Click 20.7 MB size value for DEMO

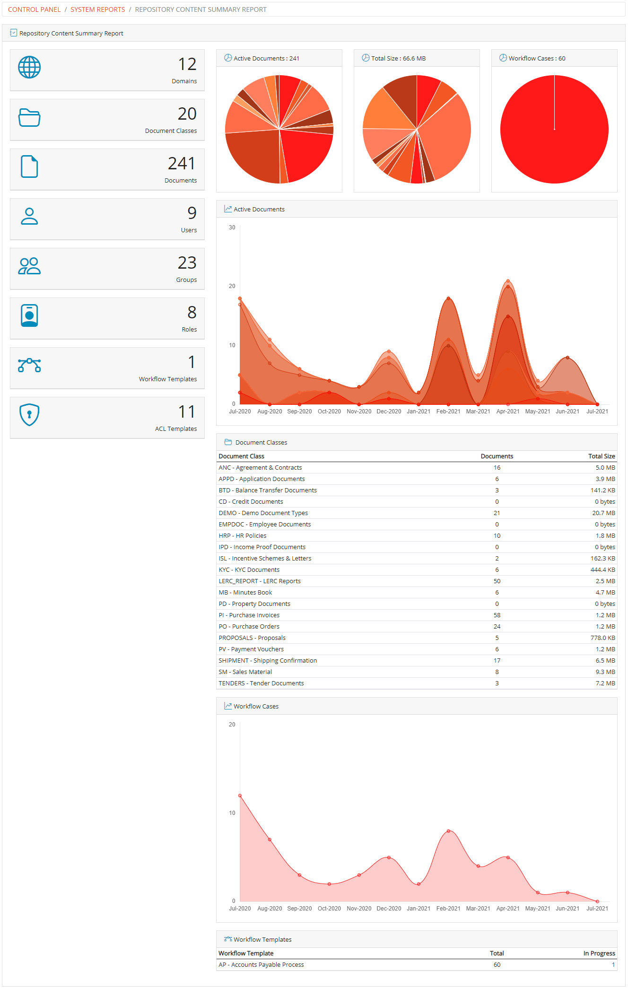[603, 513]
